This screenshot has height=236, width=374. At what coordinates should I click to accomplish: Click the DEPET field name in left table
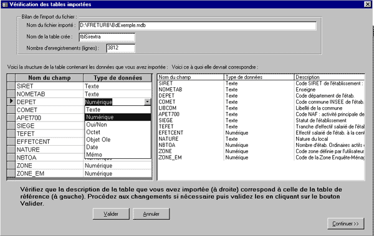[49, 101]
